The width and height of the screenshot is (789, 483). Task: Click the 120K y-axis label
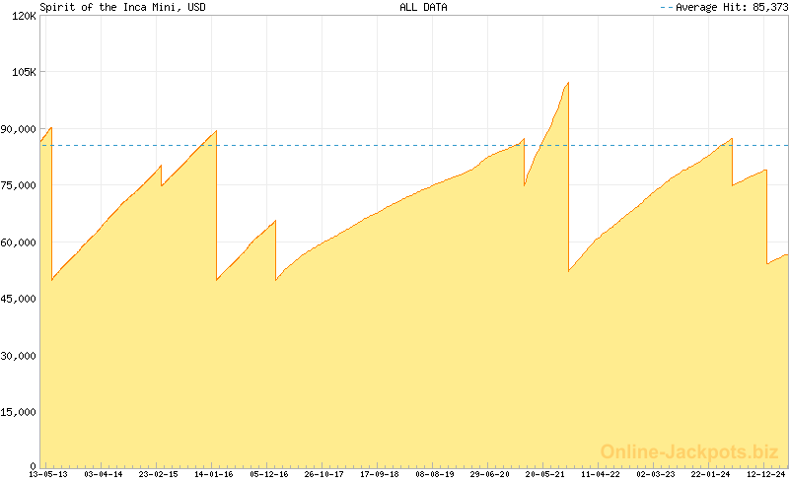click(x=24, y=17)
